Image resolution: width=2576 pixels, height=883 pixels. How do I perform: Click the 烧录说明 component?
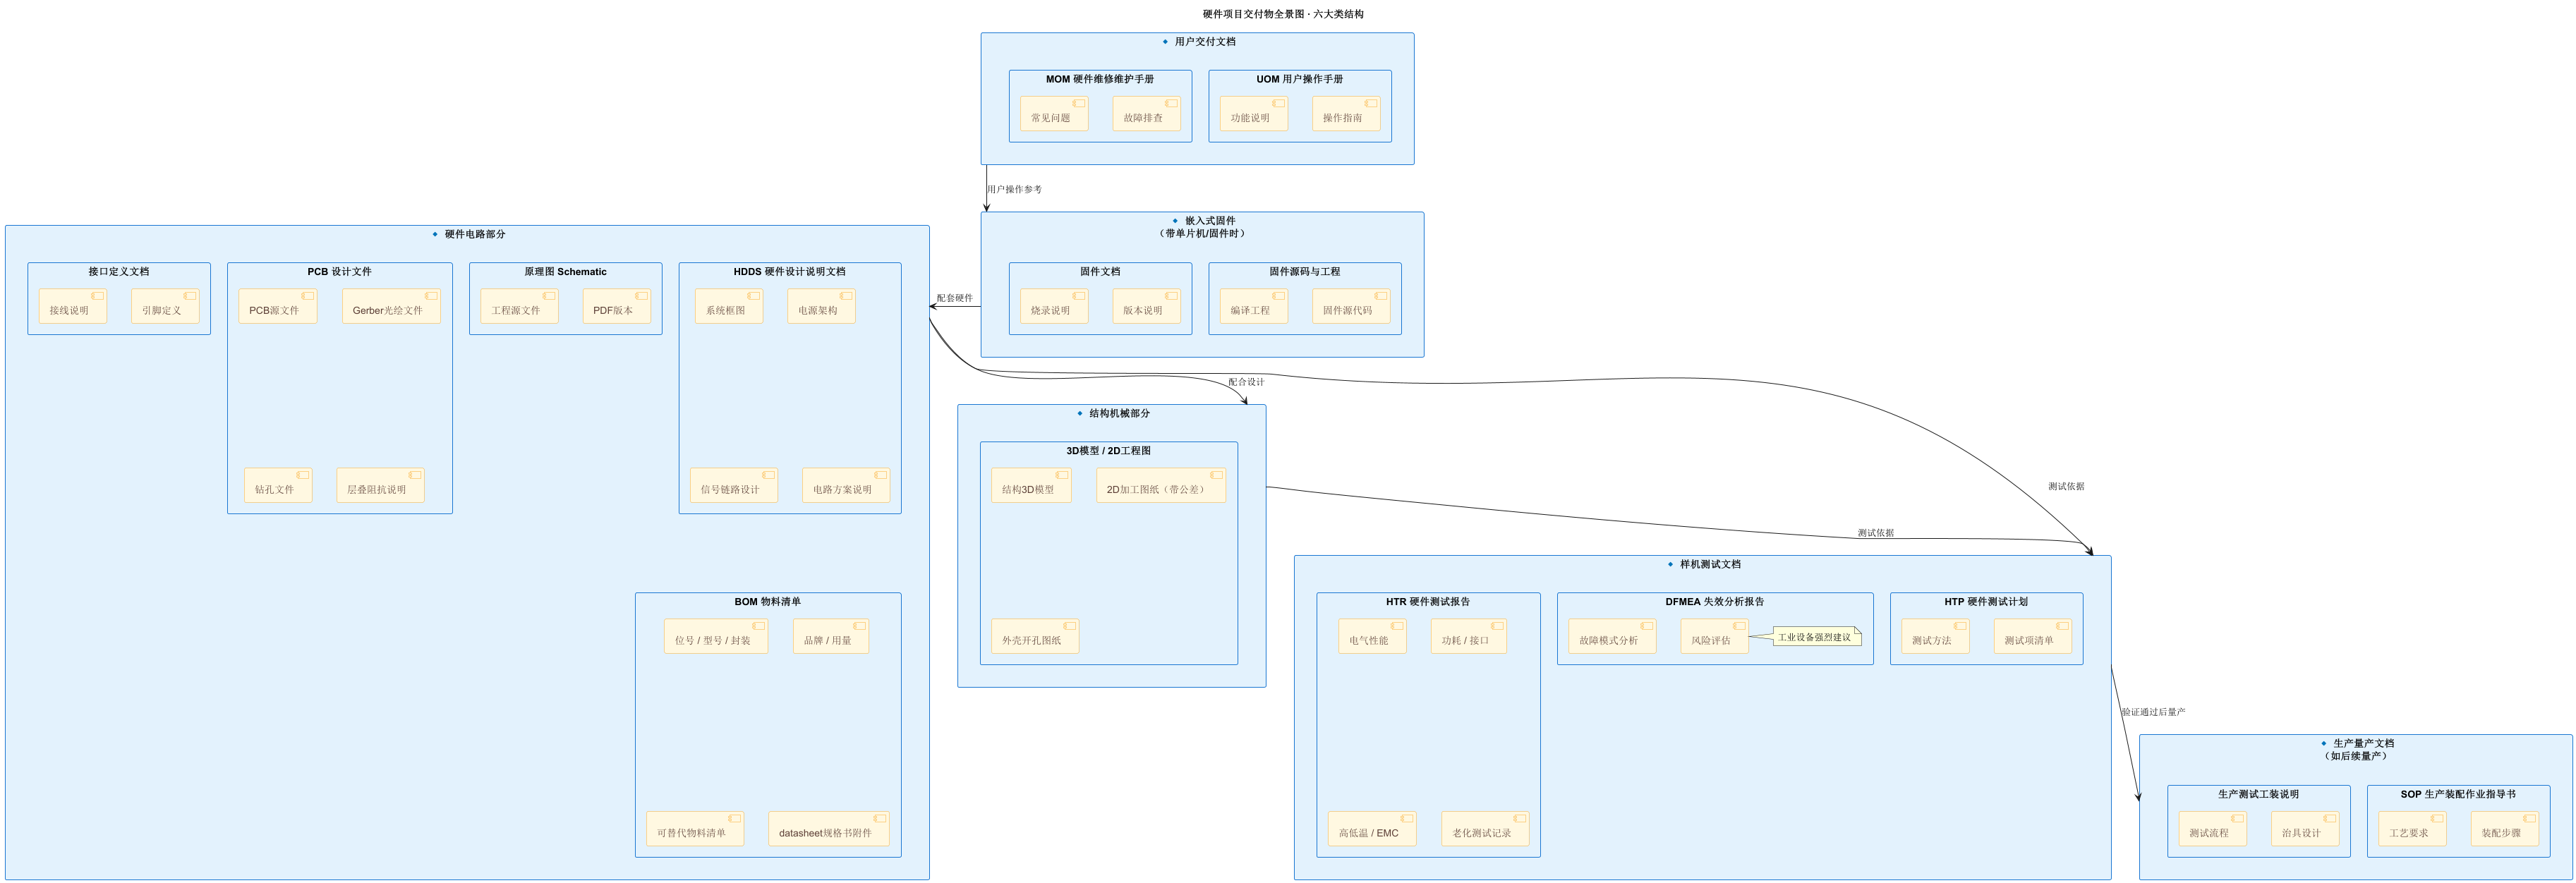[1054, 306]
